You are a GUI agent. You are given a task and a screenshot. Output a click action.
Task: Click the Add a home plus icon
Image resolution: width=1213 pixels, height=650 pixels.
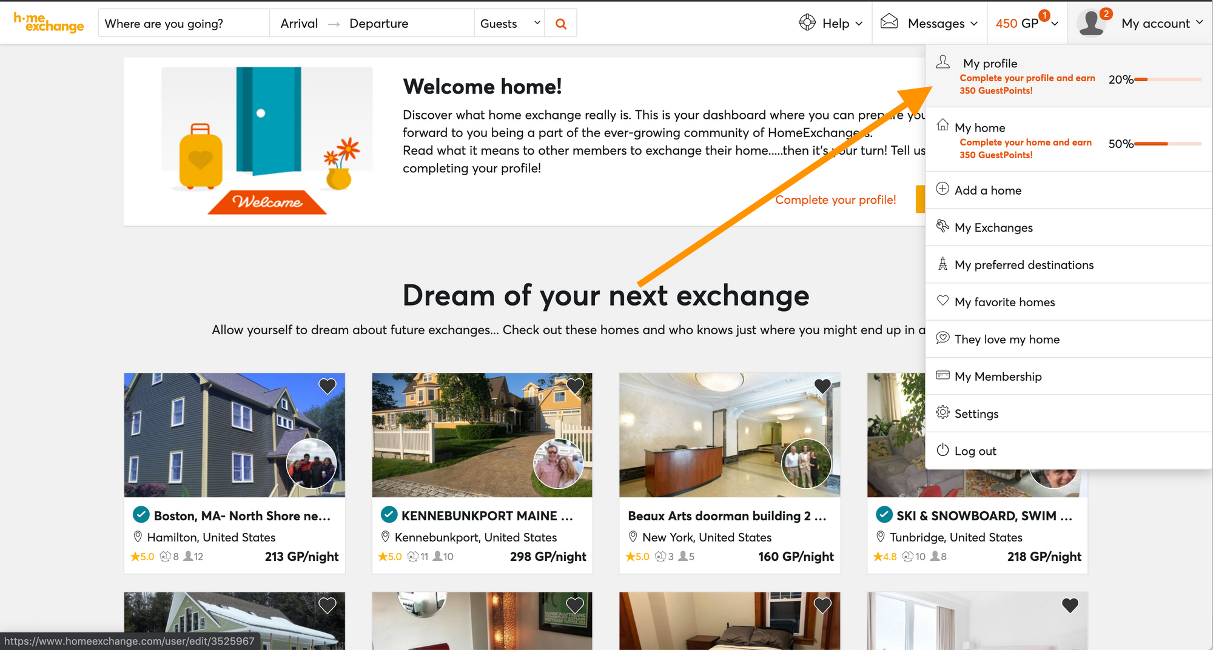(x=943, y=189)
